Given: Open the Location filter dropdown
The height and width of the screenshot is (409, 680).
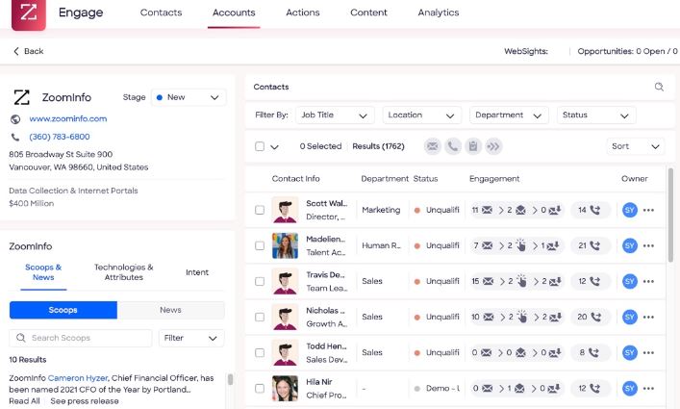Looking at the screenshot, I should (x=421, y=115).
